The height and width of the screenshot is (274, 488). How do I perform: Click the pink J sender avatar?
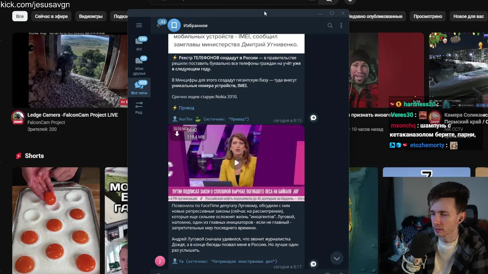coord(160,261)
